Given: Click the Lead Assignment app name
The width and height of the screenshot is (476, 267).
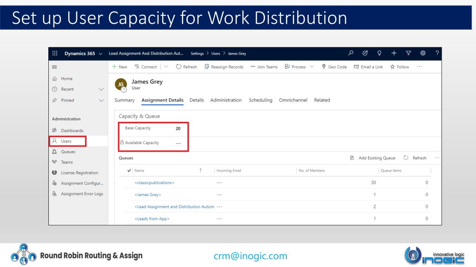Looking at the screenshot, I should 146,54.
